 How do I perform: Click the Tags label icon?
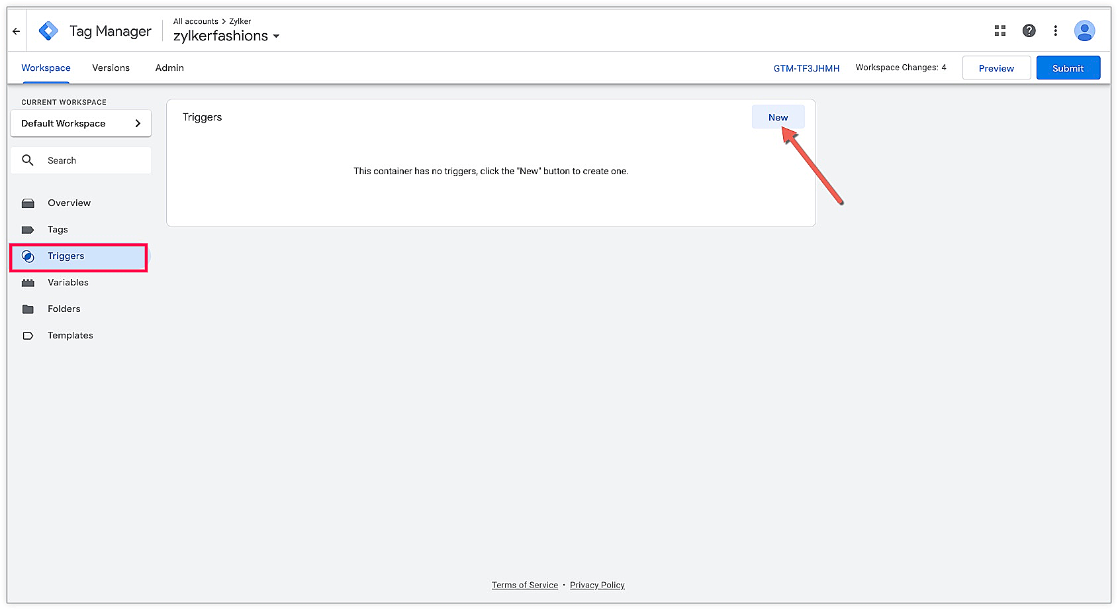[x=28, y=230]
